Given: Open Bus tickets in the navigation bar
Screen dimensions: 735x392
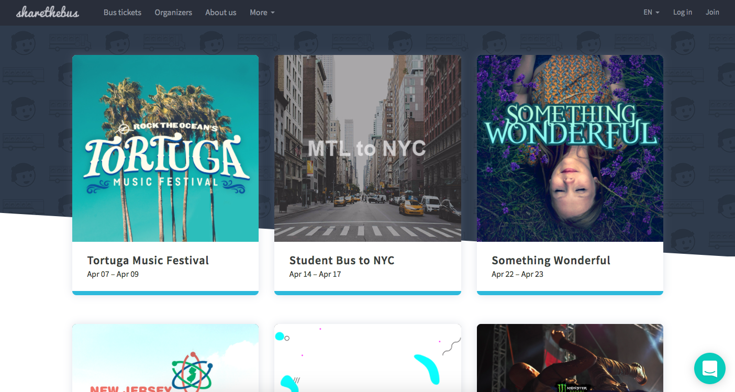Looking at the screenshot, I should (122, 12).
